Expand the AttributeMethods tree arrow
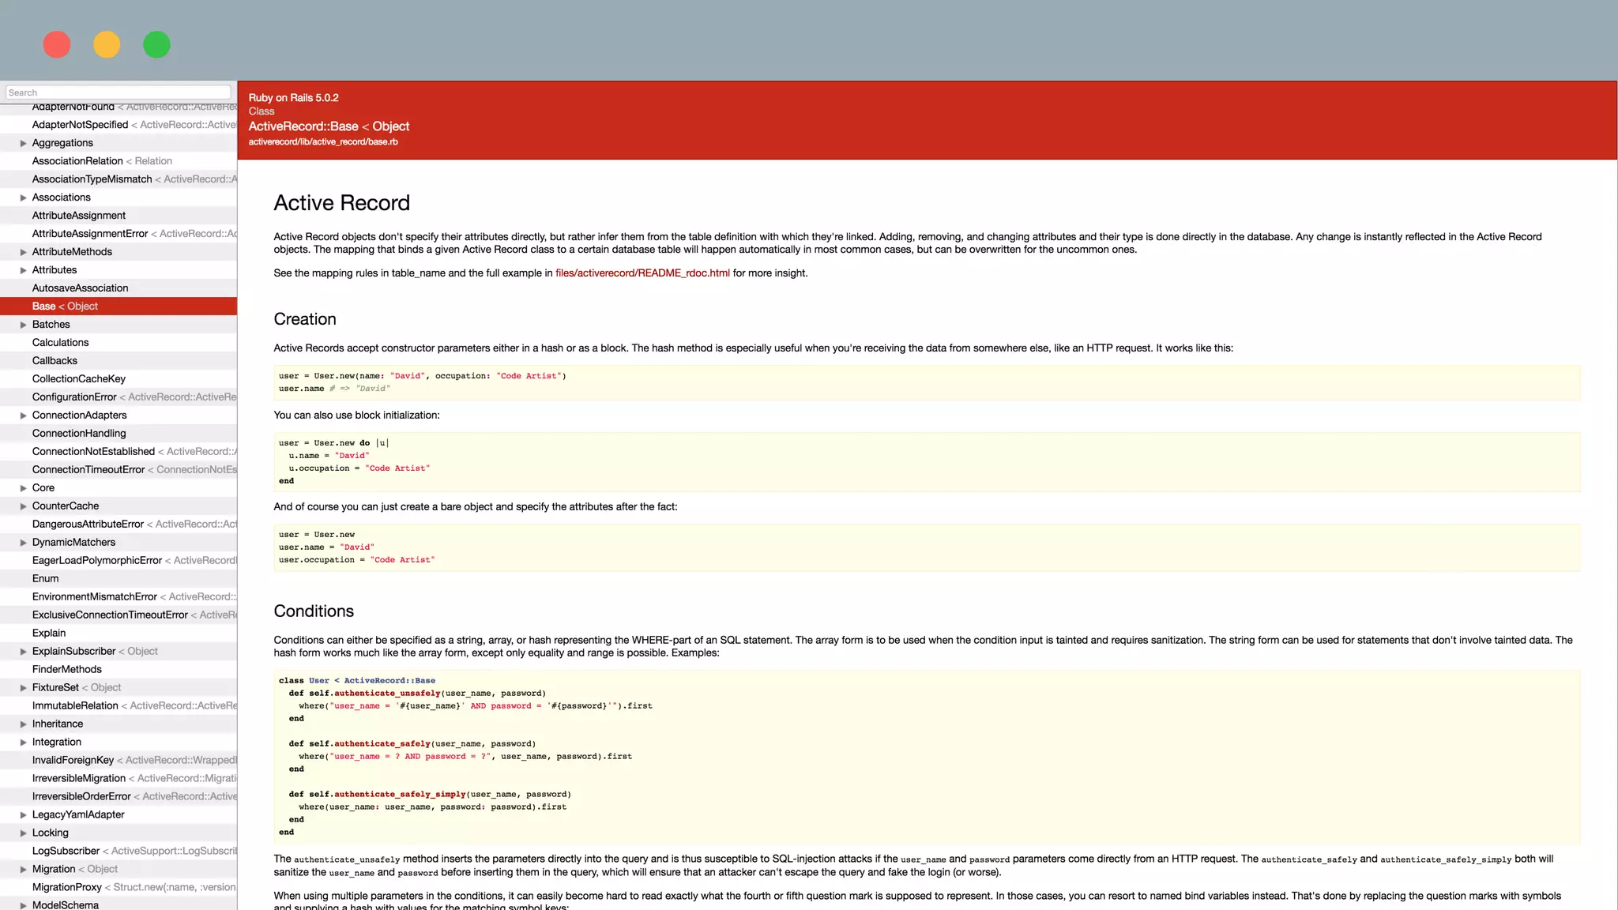The image size is (1618, 910). point(23,252)
